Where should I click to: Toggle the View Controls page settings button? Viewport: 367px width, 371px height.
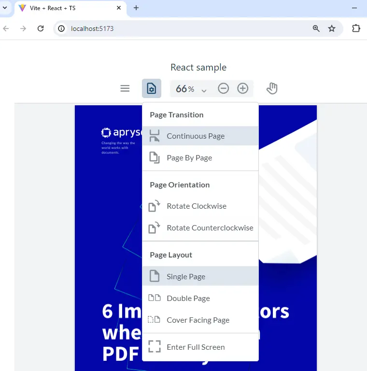click(x=152, y=88)
